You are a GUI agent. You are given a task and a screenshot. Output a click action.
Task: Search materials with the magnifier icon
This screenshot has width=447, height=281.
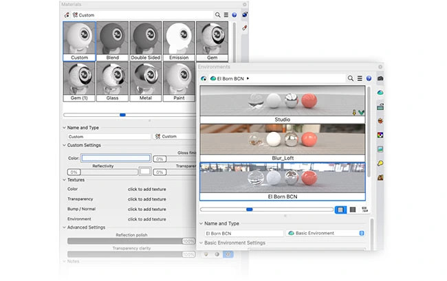click(x=217, y=15)
